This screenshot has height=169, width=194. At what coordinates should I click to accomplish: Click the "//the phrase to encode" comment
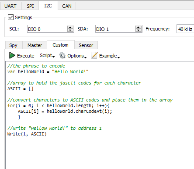[36, 66]
